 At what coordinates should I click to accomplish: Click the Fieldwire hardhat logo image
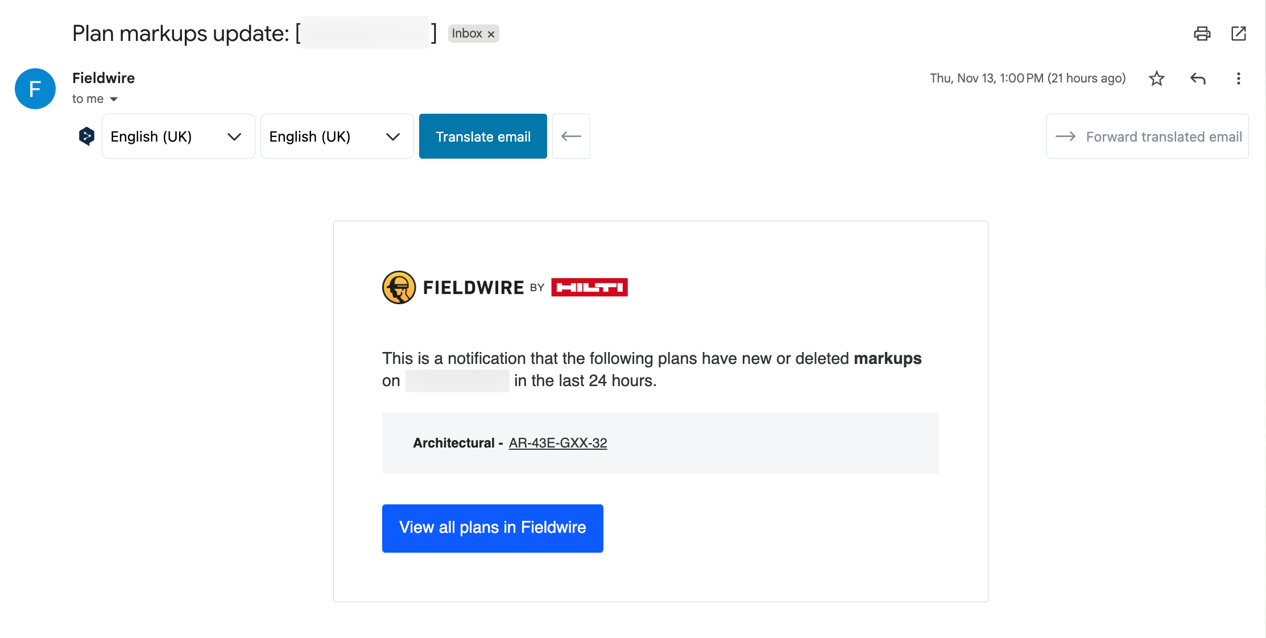(x=399, y=287)
